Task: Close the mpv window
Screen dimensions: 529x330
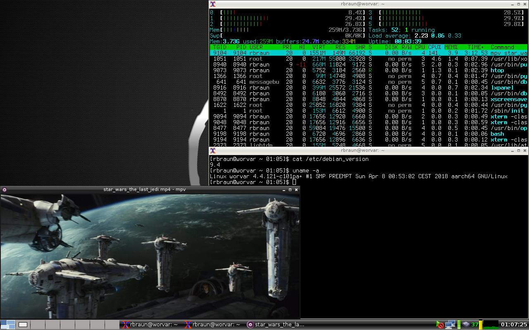Action: coord(296,190)
